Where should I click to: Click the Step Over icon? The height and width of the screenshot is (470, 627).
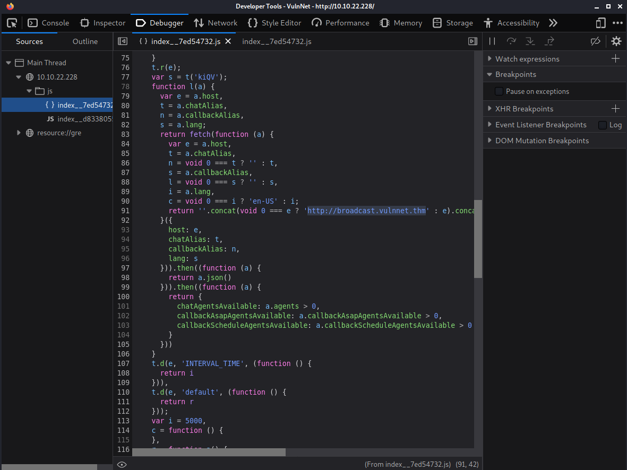tap(511, 41)
